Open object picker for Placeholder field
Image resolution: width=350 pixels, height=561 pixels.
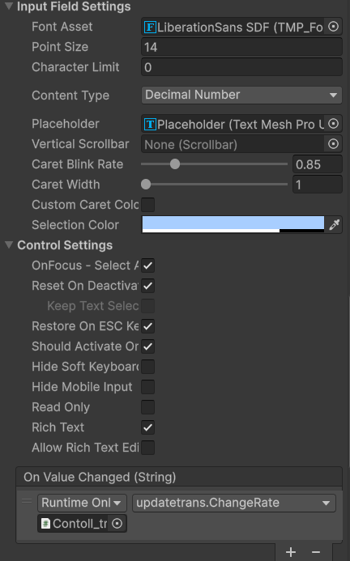point(333,124)
